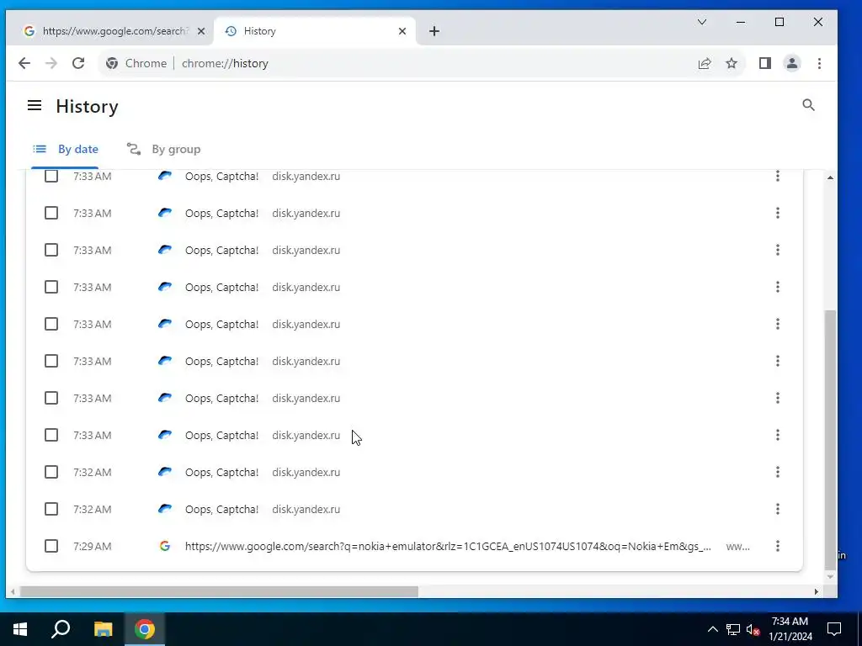Open the tab search dropdown chevron
Viewport: 862px width, 646px height.
click(x=702, y=22)
